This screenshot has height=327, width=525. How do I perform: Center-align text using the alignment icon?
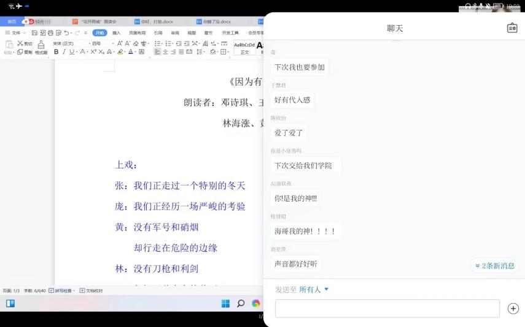click(165, 52)
